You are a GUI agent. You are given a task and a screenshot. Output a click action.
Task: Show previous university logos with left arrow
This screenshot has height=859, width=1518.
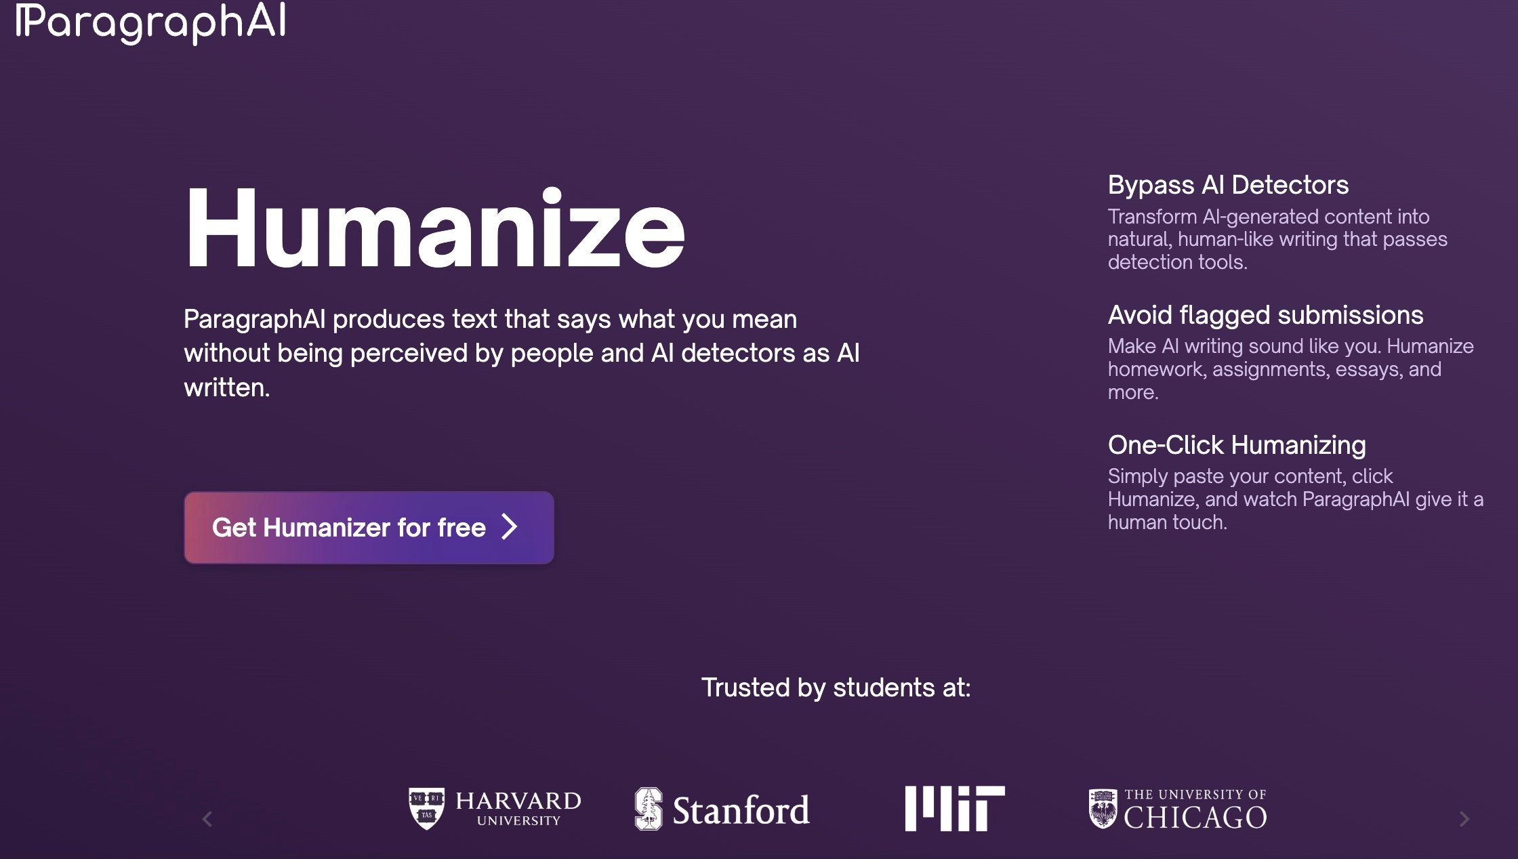(207, 819)
